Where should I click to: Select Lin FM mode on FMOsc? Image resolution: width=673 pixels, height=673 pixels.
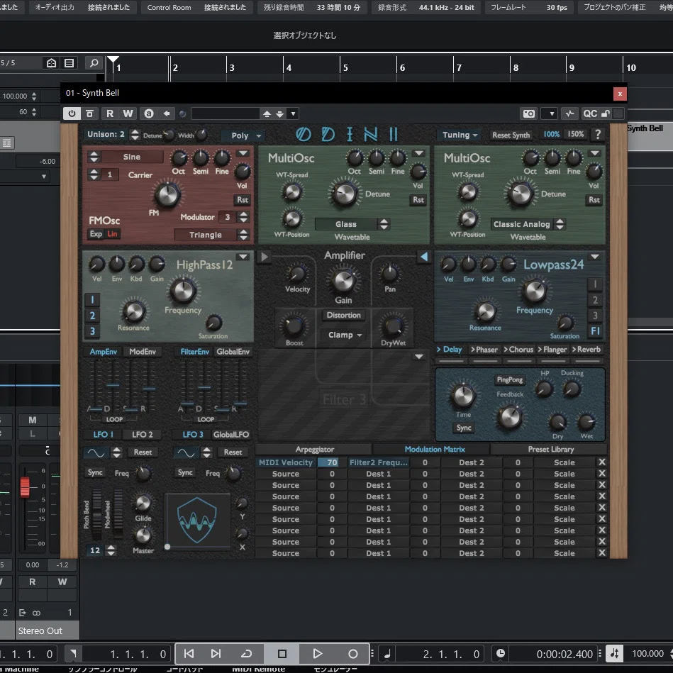coord(112,233)
